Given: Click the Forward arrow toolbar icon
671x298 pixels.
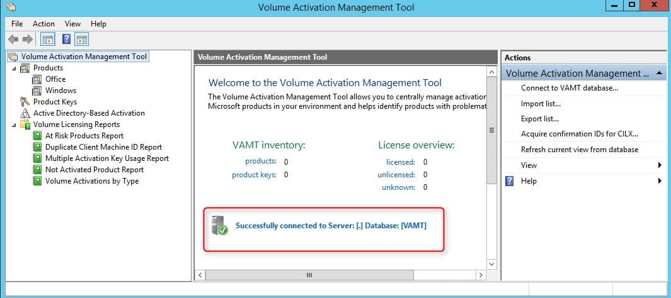Looking at the screenshot, I should pyautogui.click(x=28, y=40).
